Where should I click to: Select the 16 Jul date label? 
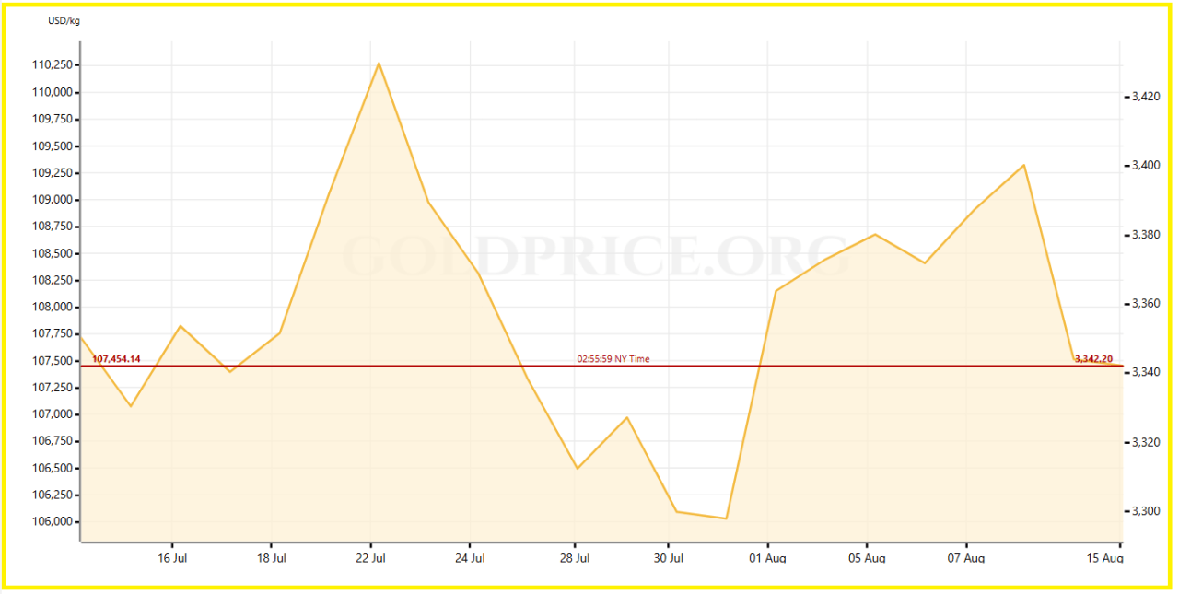pyautogui.click(x=173, y=558)
